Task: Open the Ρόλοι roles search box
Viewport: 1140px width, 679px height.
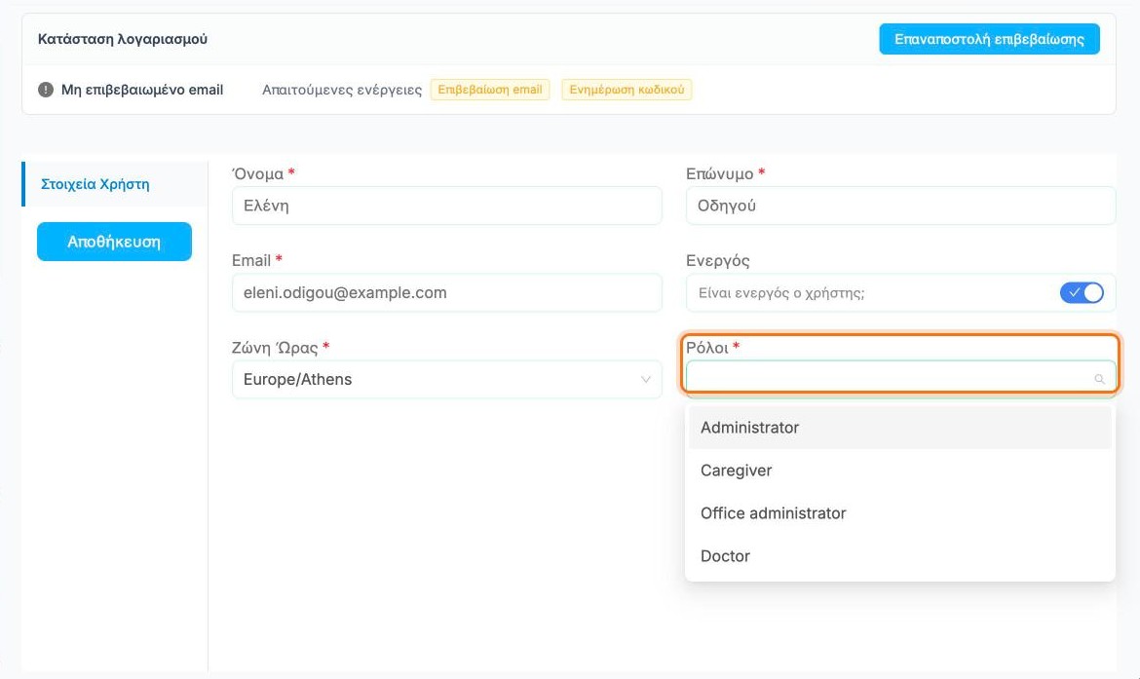Action: [900, 378]
